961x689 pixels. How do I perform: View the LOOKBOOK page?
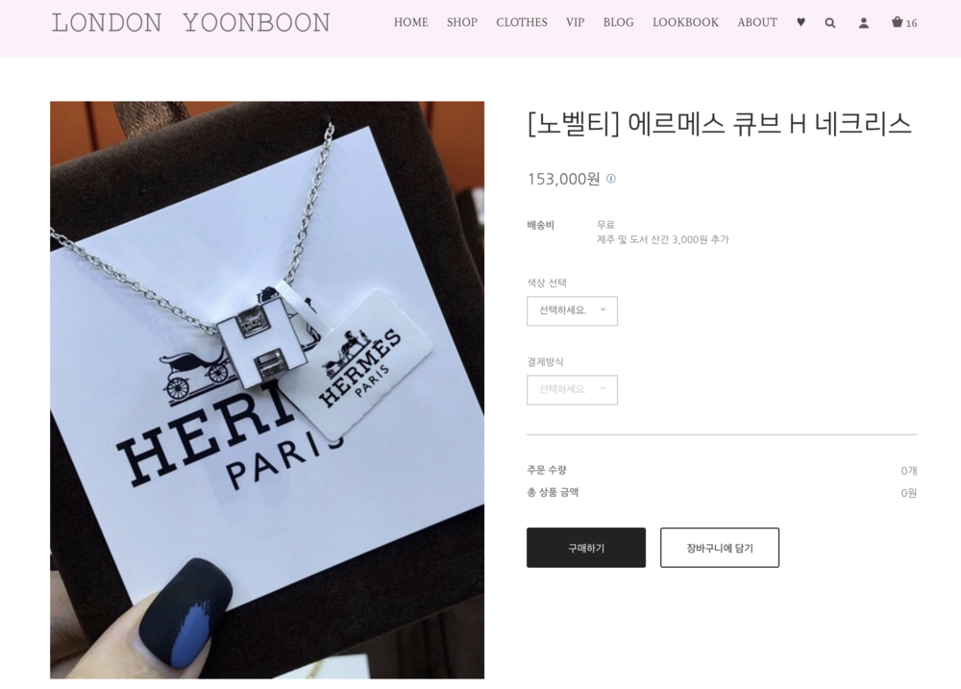pyautogui.click(x=685, y=23)
